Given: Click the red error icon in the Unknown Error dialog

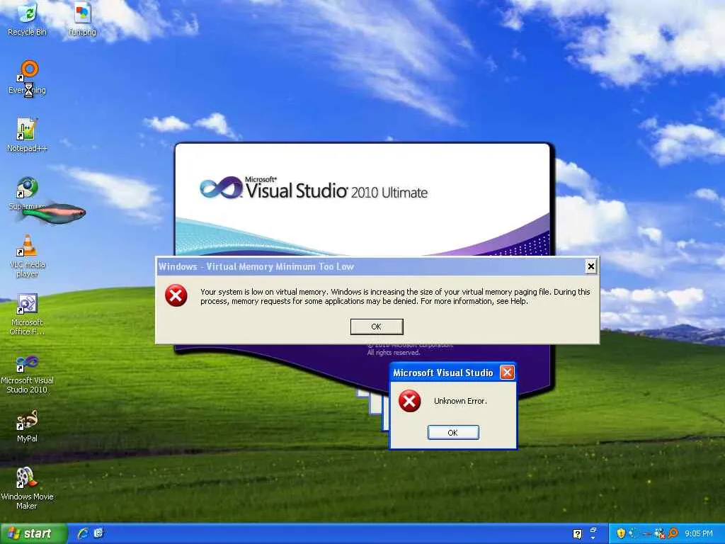Looking at the screenshot, I should pyautogui.click(x=410, y=401).
